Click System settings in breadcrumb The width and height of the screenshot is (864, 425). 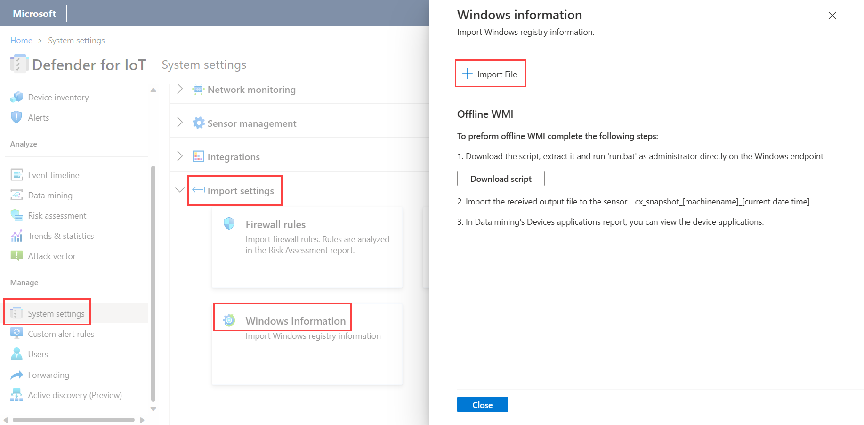(x=76, y=41)
